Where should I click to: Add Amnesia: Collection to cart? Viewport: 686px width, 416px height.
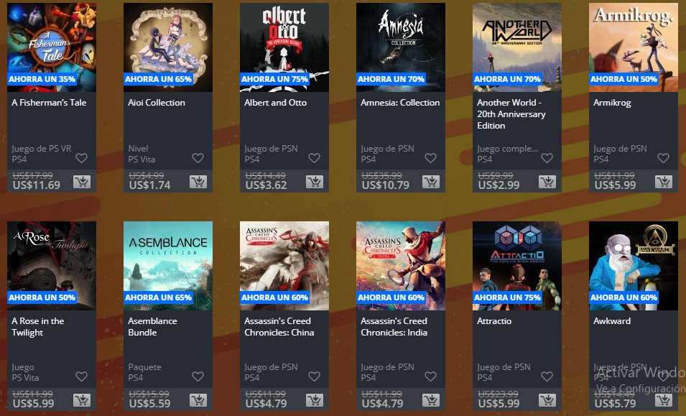click(431, 182)
